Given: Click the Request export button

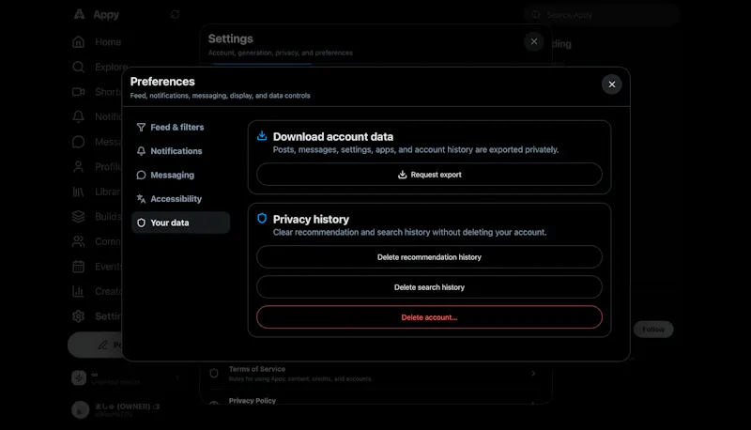Looking at the screenshot, I should 429,175.
